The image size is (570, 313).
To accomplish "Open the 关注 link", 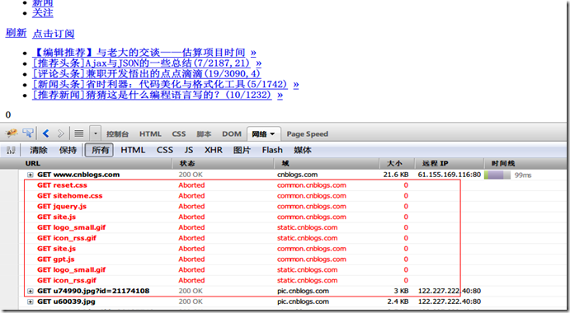I will tap(43, 13).
